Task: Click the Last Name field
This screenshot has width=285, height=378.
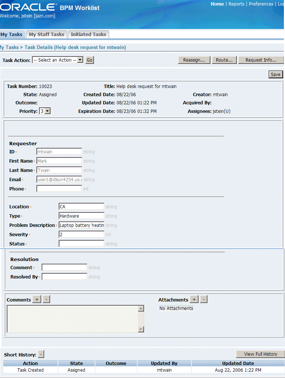Action: [x=59, y=170]
